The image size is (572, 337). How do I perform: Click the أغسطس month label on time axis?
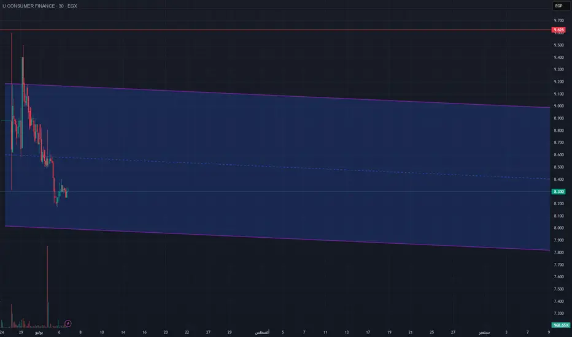(x=262, y=333)
